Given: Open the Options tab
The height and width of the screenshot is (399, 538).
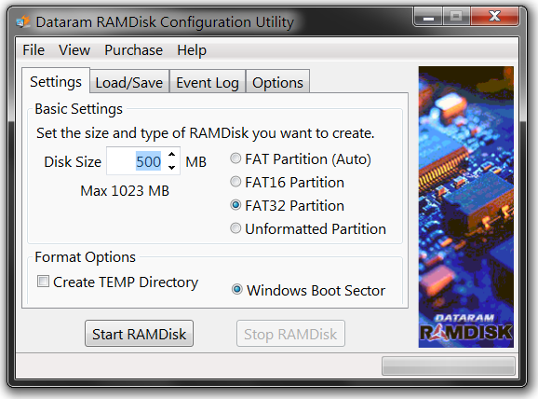Looking at the screenshot, I should coord(278,82).
